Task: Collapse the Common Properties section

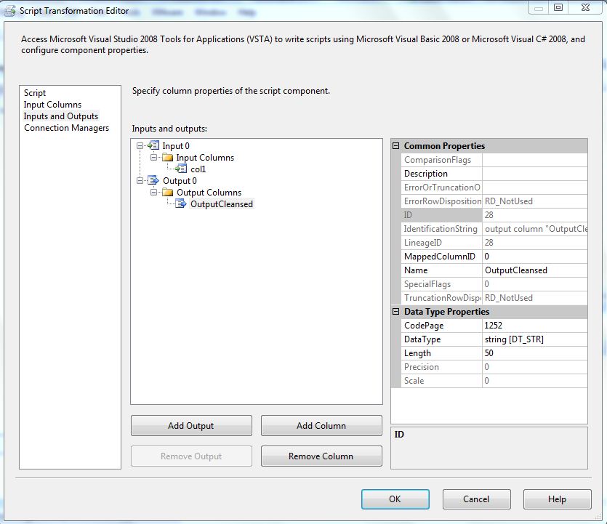Action: click(396, 146)
